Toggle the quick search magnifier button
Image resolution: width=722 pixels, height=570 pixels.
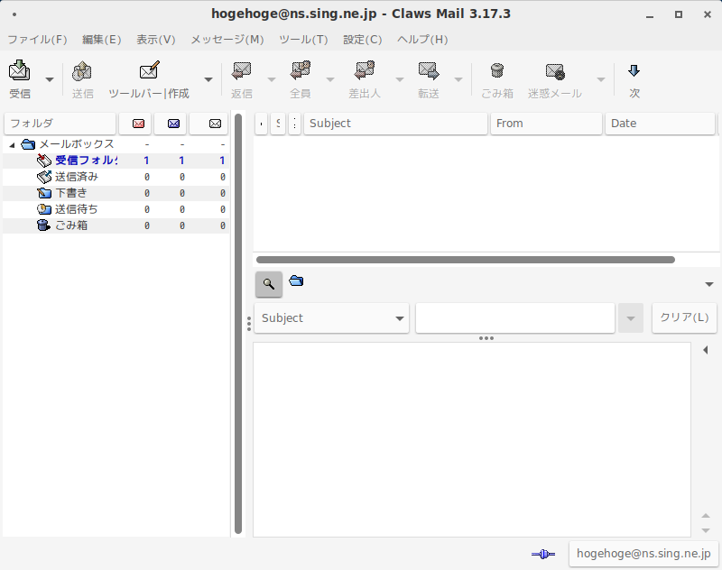(269, 284)
